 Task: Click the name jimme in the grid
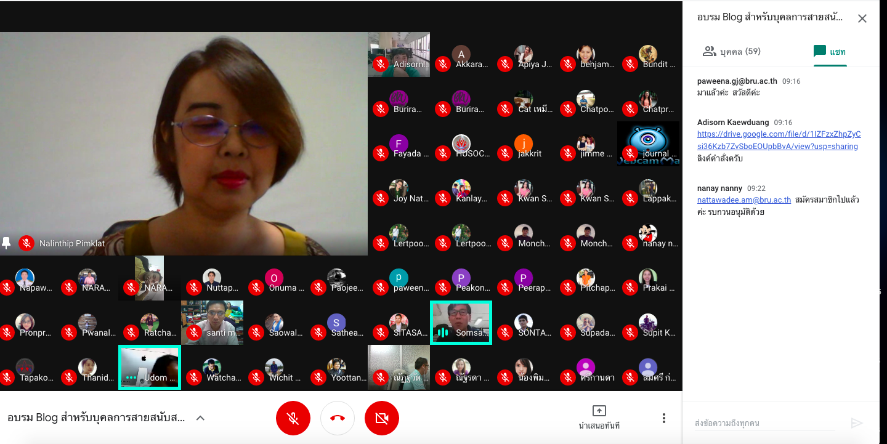[596, 154]
